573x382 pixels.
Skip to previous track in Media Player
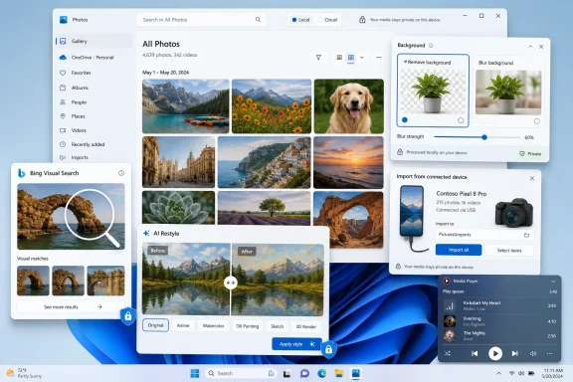[475, 353]
